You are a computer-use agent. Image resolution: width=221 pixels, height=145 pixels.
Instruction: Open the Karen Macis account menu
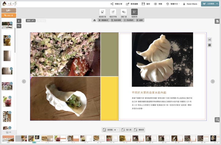[x=190, y=4]
